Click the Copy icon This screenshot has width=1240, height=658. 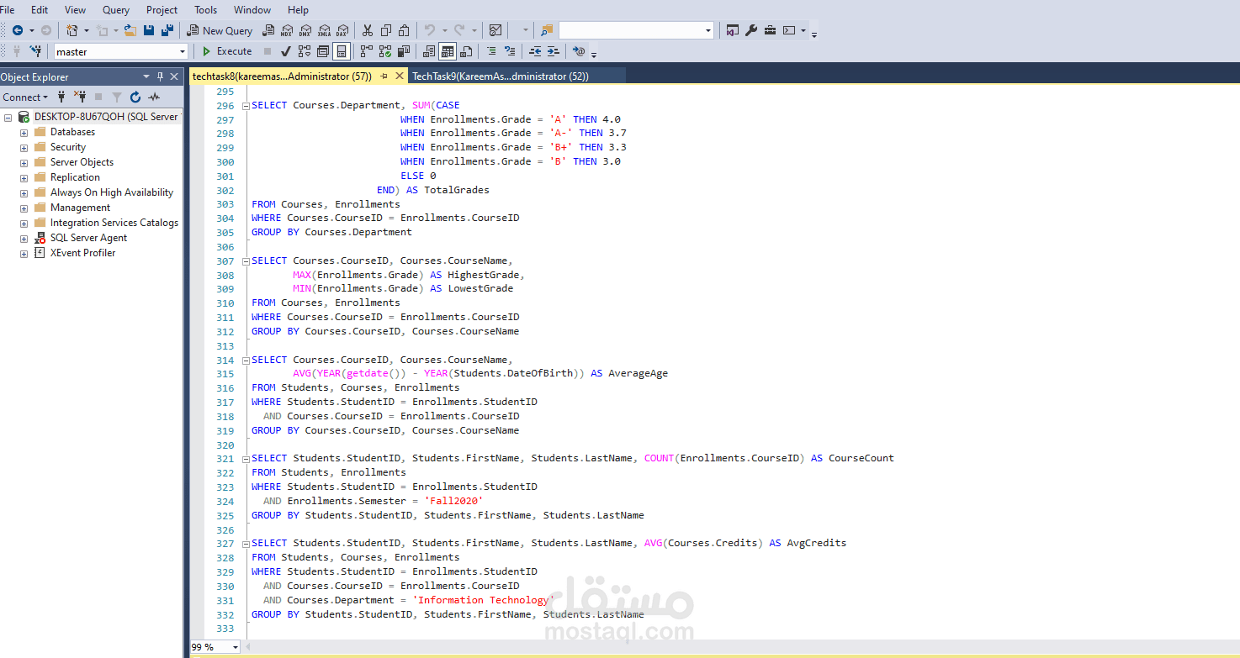click(x=385, y=30)
